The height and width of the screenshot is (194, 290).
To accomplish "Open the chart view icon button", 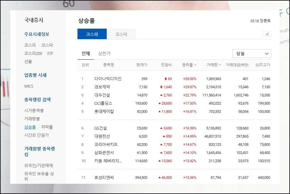I will [267, 34].
